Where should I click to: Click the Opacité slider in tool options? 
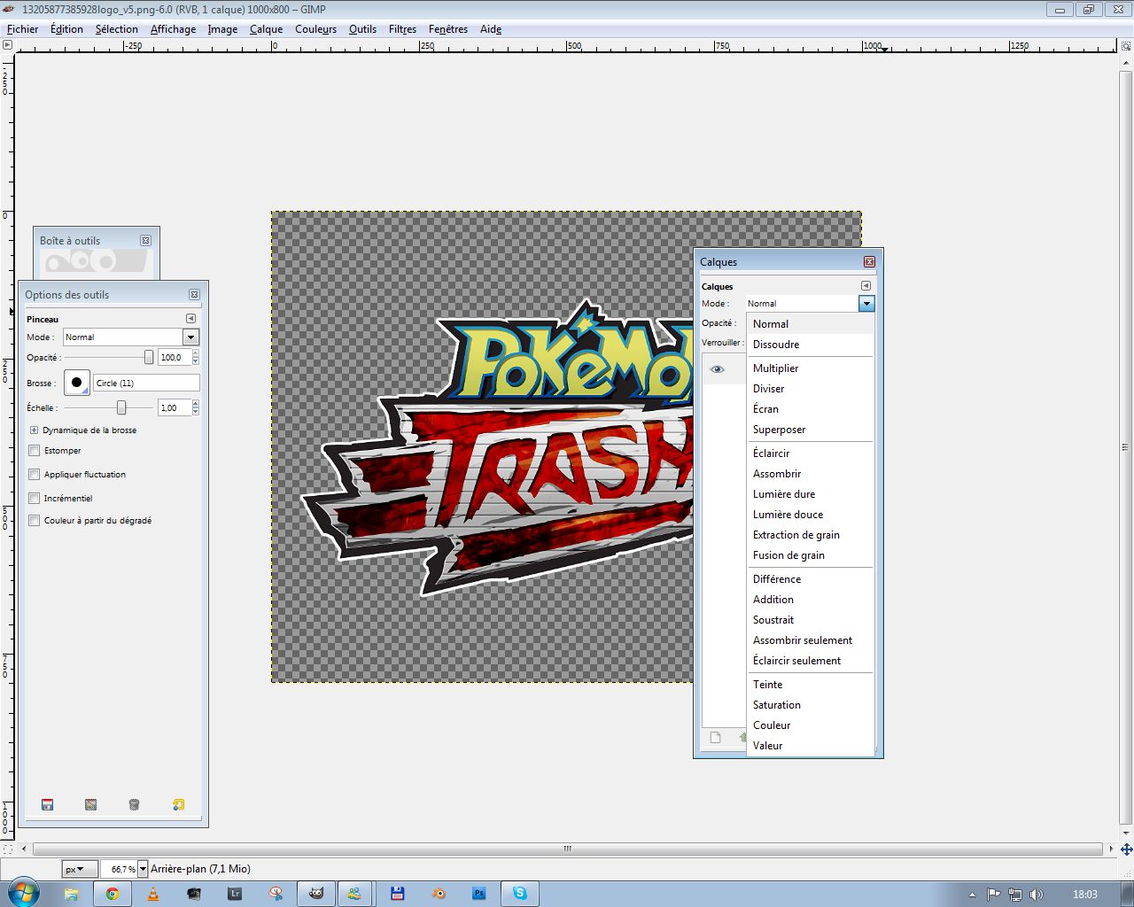109,358
